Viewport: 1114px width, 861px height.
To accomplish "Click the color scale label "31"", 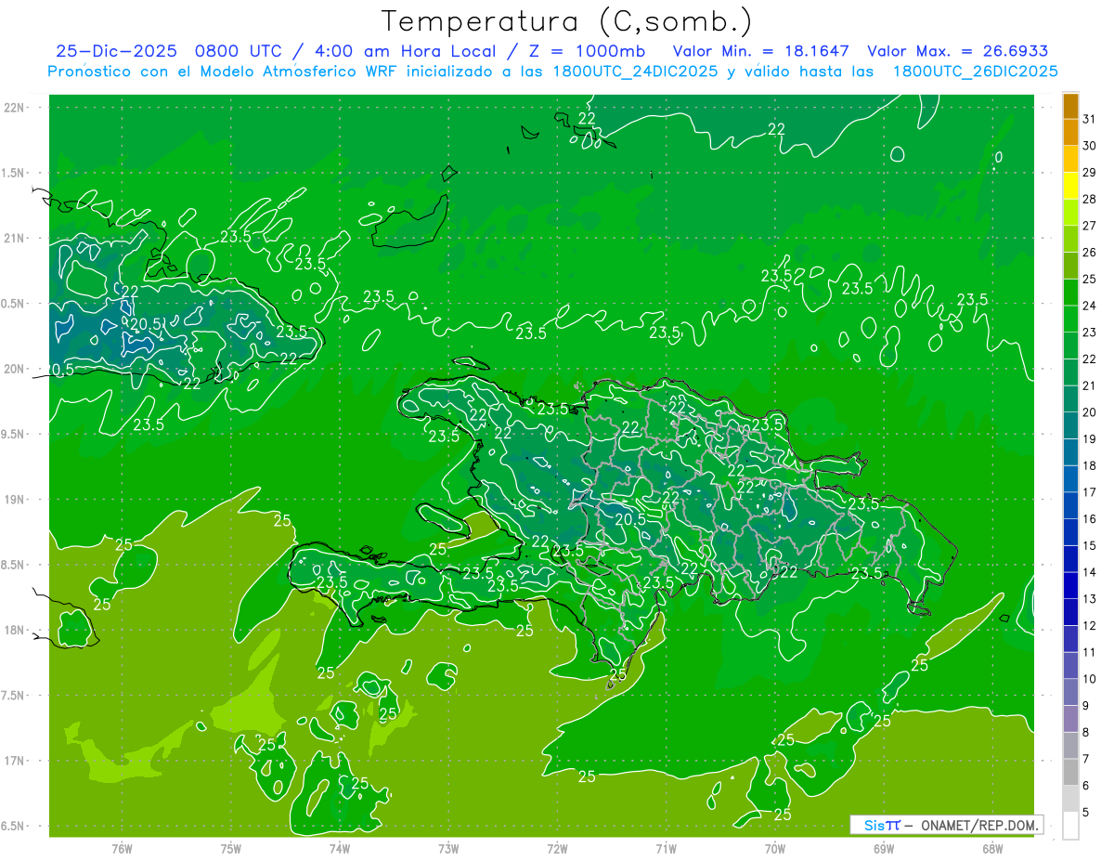I will coord(1089,118).
